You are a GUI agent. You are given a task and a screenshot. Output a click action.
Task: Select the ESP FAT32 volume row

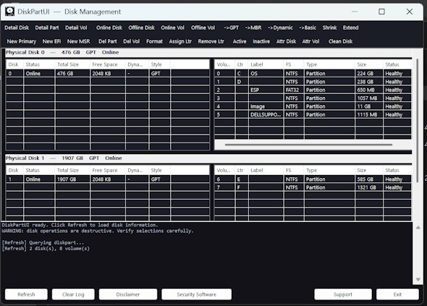point(313,90)
